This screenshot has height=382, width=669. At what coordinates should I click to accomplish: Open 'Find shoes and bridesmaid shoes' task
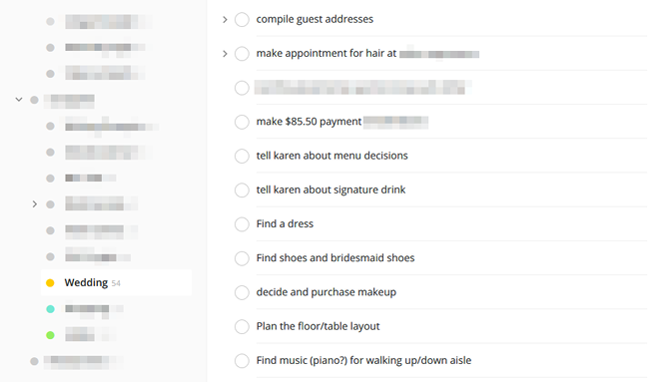click(335, 258)
